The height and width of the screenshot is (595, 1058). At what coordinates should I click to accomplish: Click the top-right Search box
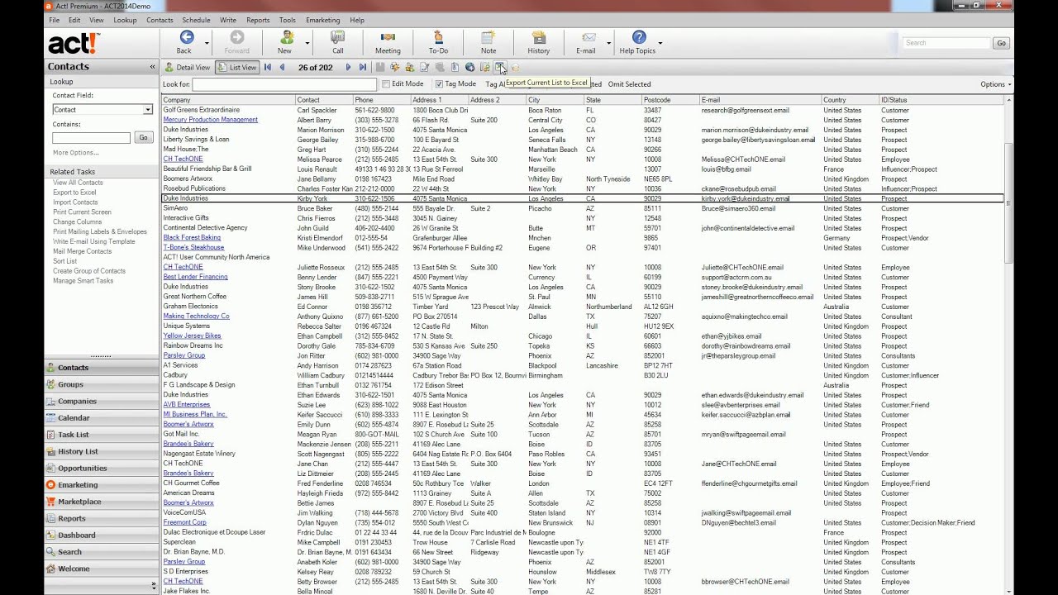coord(946,43)
